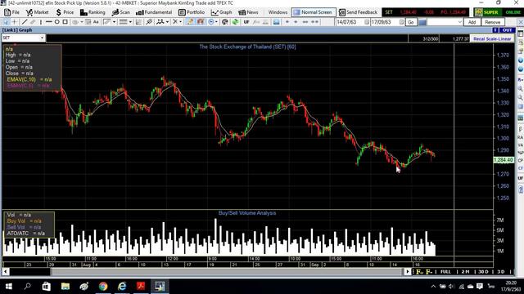Viewport: 524px width, 294px height.
Task: Click the Recal Scale-Linear button
Action: tap(492, 38)
